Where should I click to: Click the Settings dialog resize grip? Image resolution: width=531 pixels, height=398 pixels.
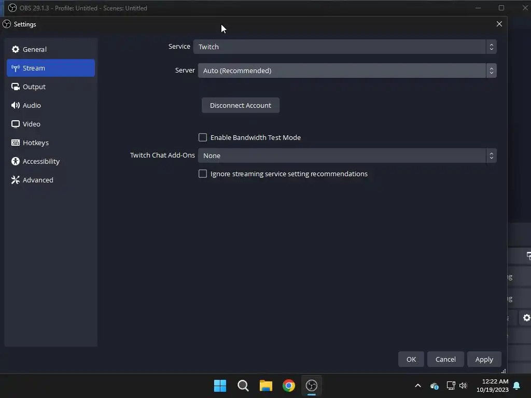pos(504,371)
